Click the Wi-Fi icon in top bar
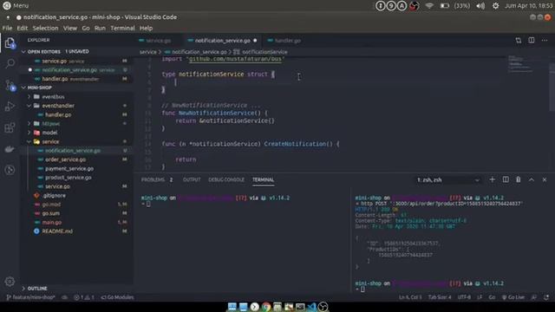The height and width of the screenshot is (312, 555). tap(429, 6)
